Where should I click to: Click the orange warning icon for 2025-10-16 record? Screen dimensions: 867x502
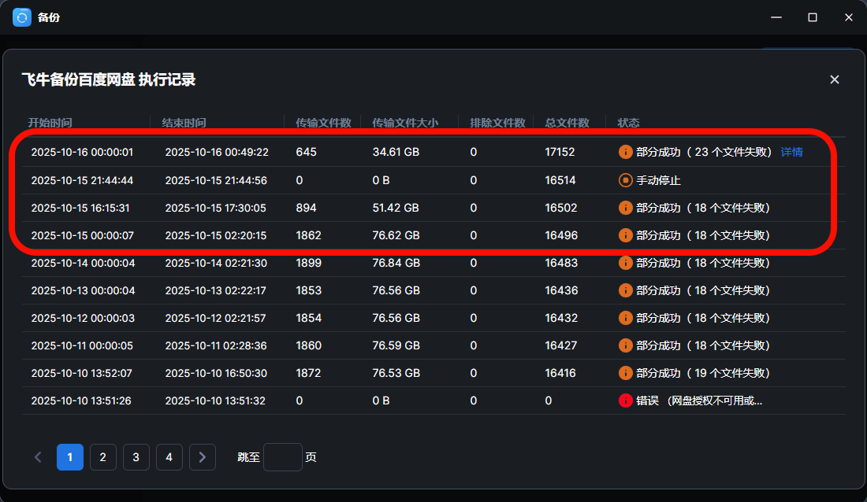click(x=626, y=152)
